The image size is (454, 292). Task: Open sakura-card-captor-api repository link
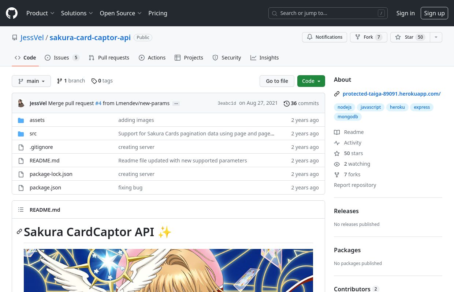90,38
